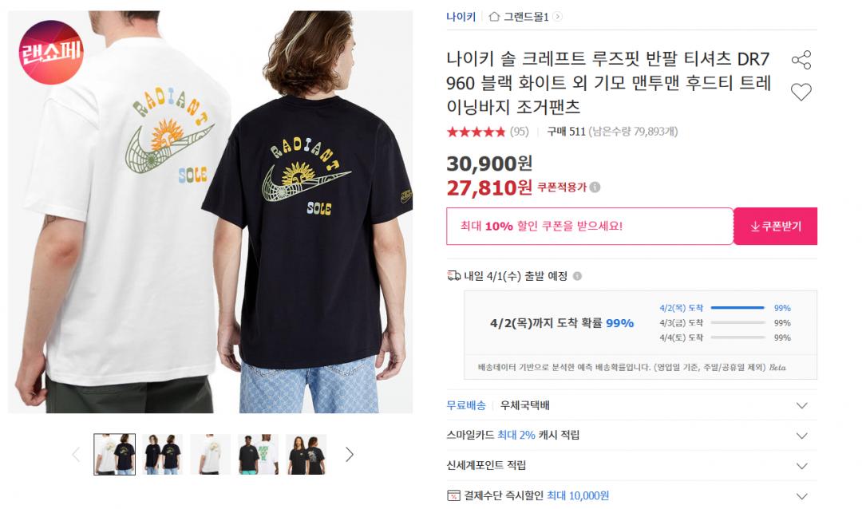Screen dimensions: 862x509
Task: Open the 나이키 brand link
Action: [461, 15]
